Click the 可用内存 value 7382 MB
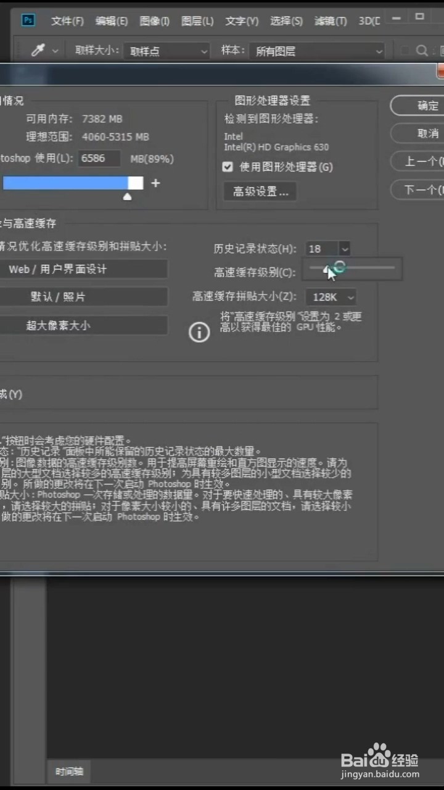 click(x=102, y=118)
